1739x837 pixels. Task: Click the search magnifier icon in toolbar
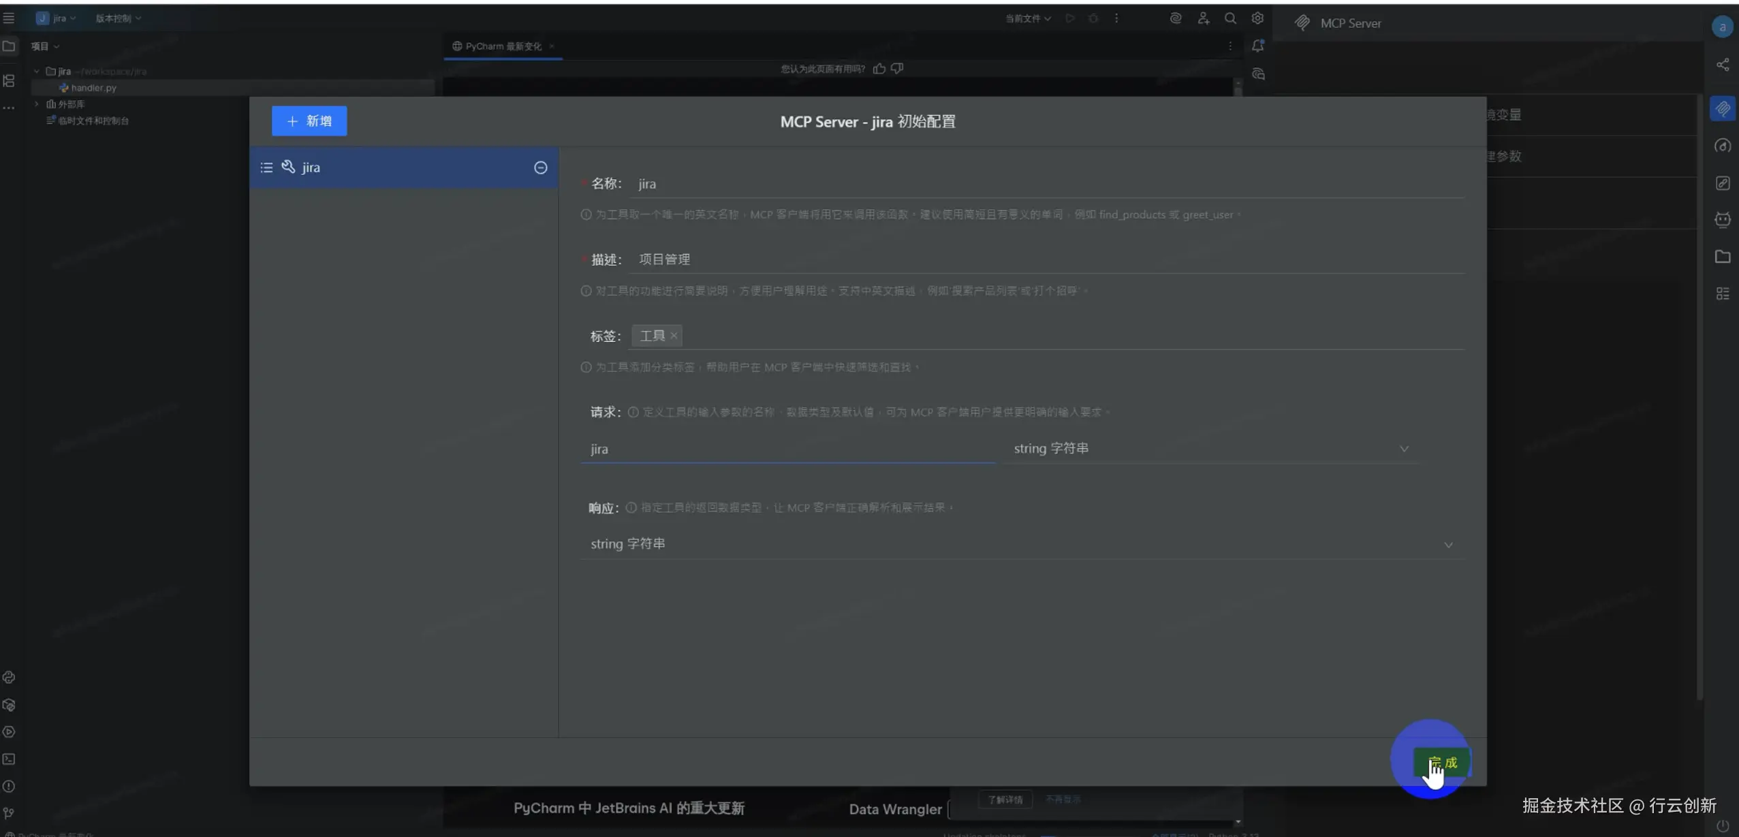[x=1230, y=18]
